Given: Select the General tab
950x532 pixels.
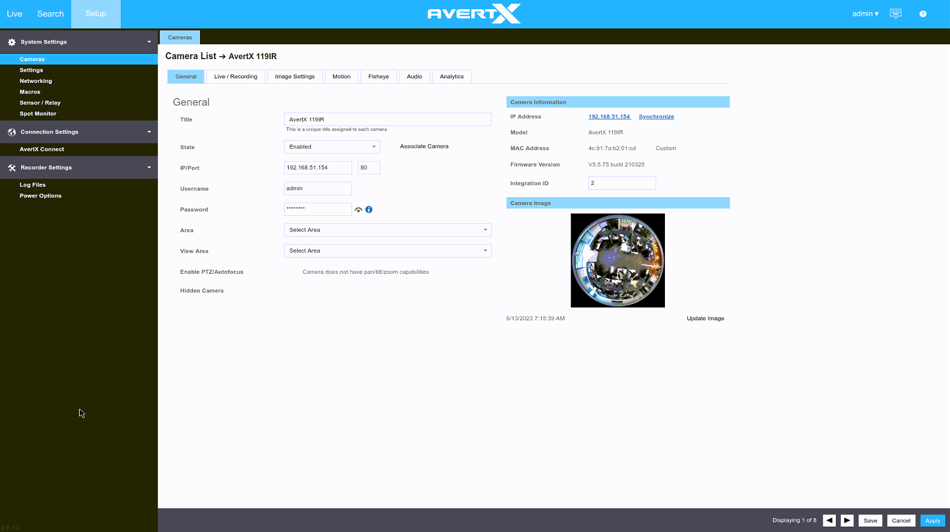Looking at the screenshot, I should pos(186,77).
